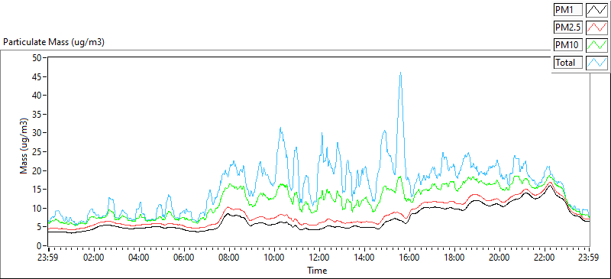Click the PM1 black plot style icon
This screenshot has height=279, width=611.
597,9
